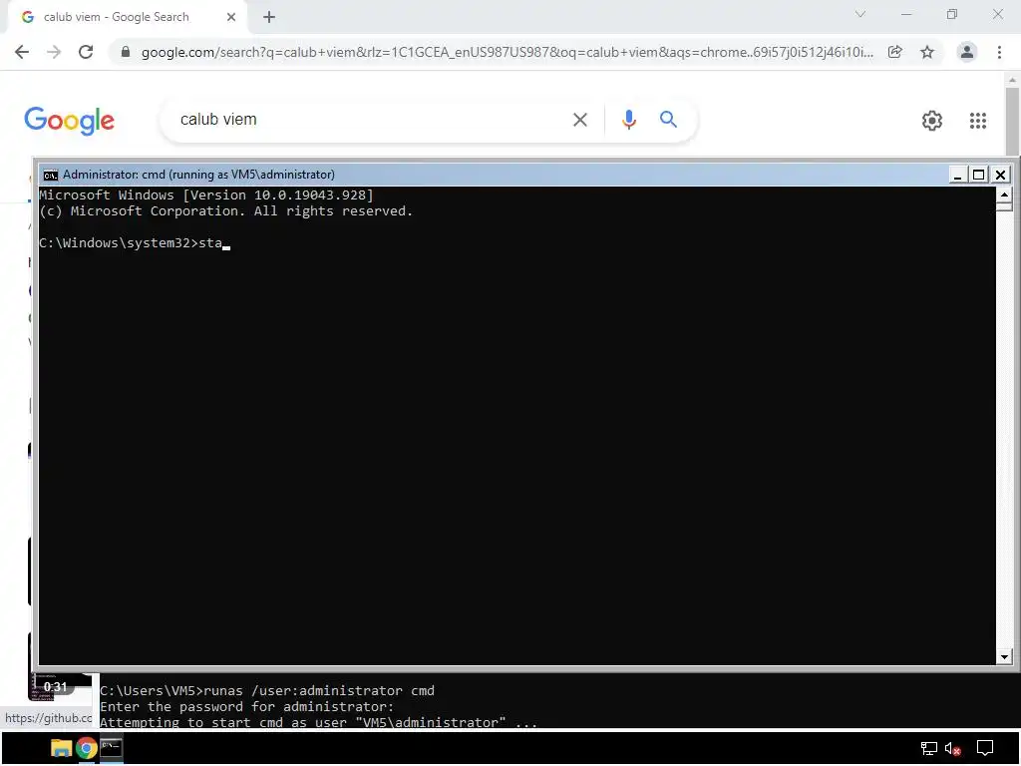Open the cmd window system menu icon
The height and width of the screenshot is (766, 1021).
pos(50,175)
